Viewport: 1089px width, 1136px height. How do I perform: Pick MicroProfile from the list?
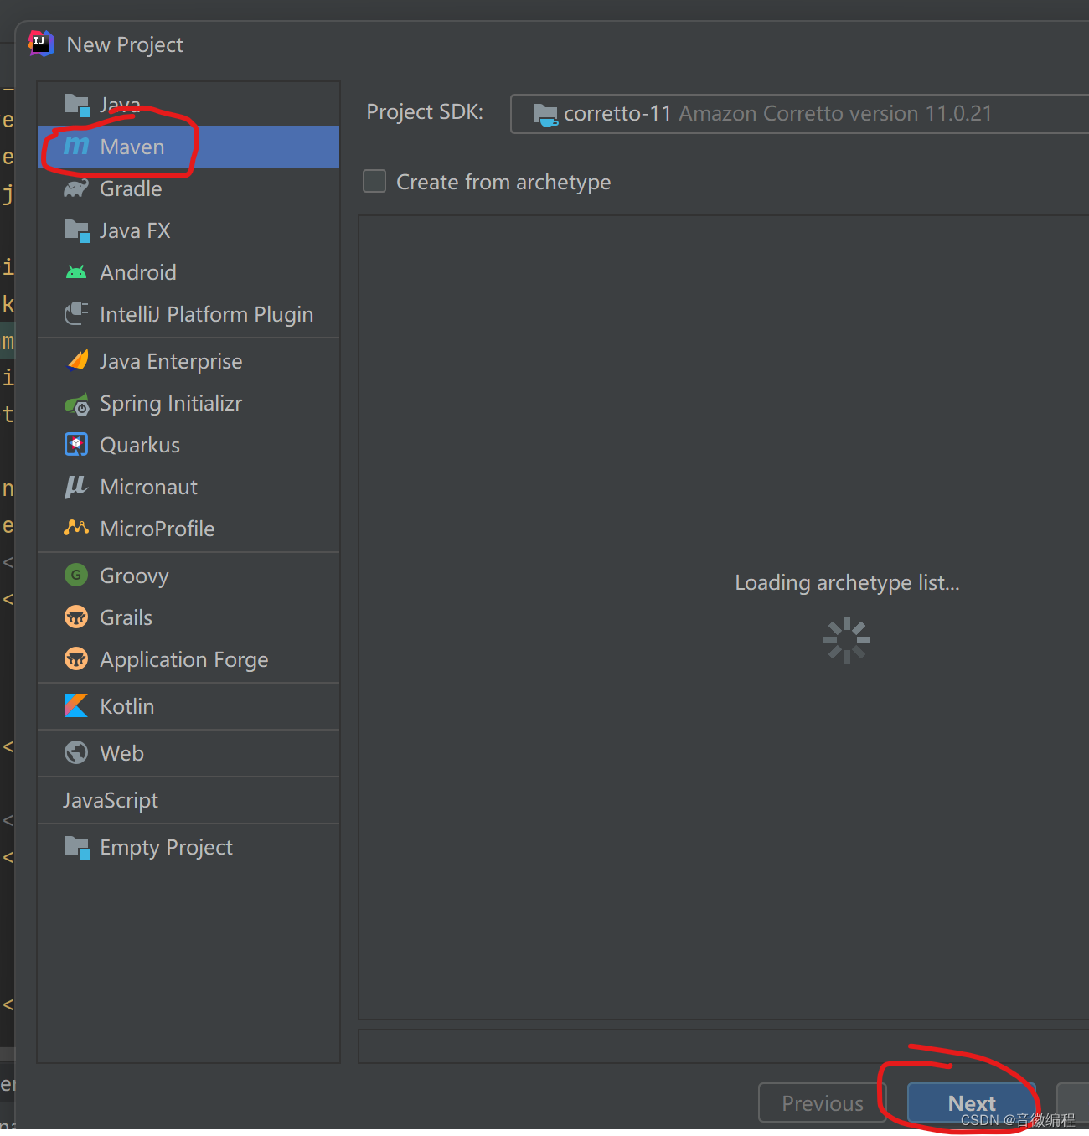tap(188, 529)
